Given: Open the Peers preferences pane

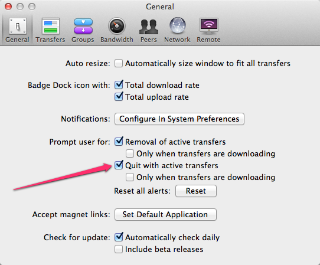Looking at the screenshot, I should click(x=149, y=30).
